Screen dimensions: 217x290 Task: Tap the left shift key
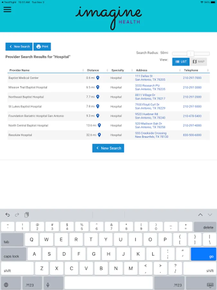(x=17, y=268)
